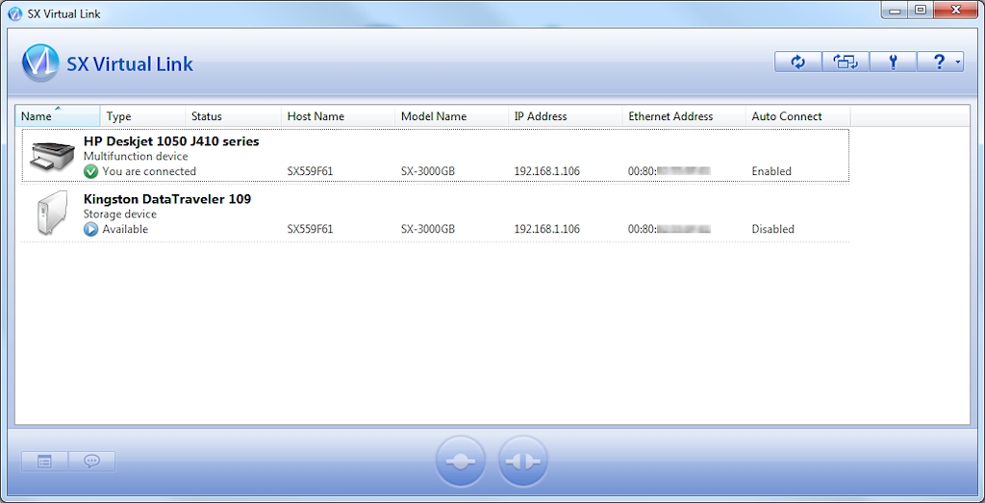Click the Kingston storage device icon
The width and height of the screenshot is (985, 503).
click(52, 213)
